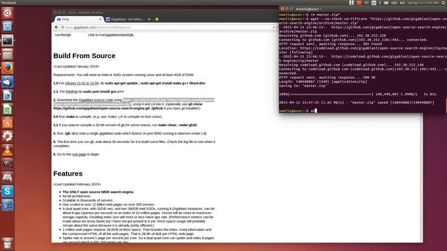This screenshot has height=251, width=447.
Task: Open the battery indicator in top panel
Action: click(394, 3)
